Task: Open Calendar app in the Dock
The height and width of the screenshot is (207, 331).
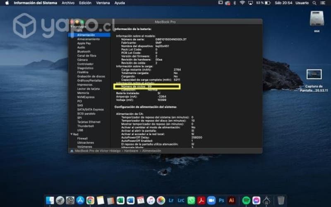Action: click(x=141, y=200)
